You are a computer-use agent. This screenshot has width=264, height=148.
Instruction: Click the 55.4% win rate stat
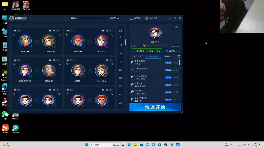tap(171, 51)
